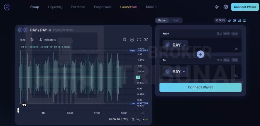This screenshot has width=260, height=126.
Task: Click the large Connect Wallet button in swap panel
Action: [201, 87]
